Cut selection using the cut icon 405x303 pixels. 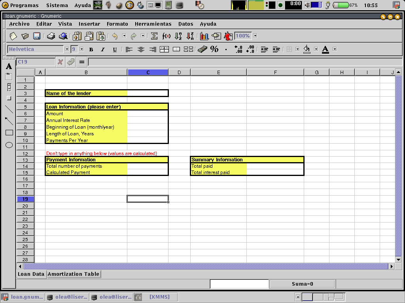click(x=77, y=36)
